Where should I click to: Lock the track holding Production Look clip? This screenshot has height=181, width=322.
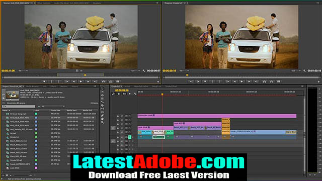tap(118, 116)
